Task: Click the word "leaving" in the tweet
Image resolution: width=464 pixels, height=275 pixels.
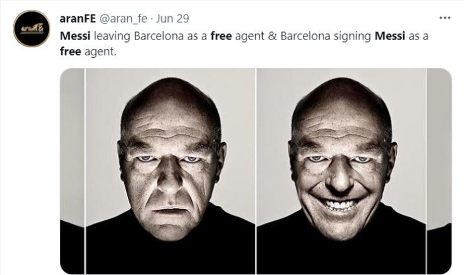Action: 111,36
